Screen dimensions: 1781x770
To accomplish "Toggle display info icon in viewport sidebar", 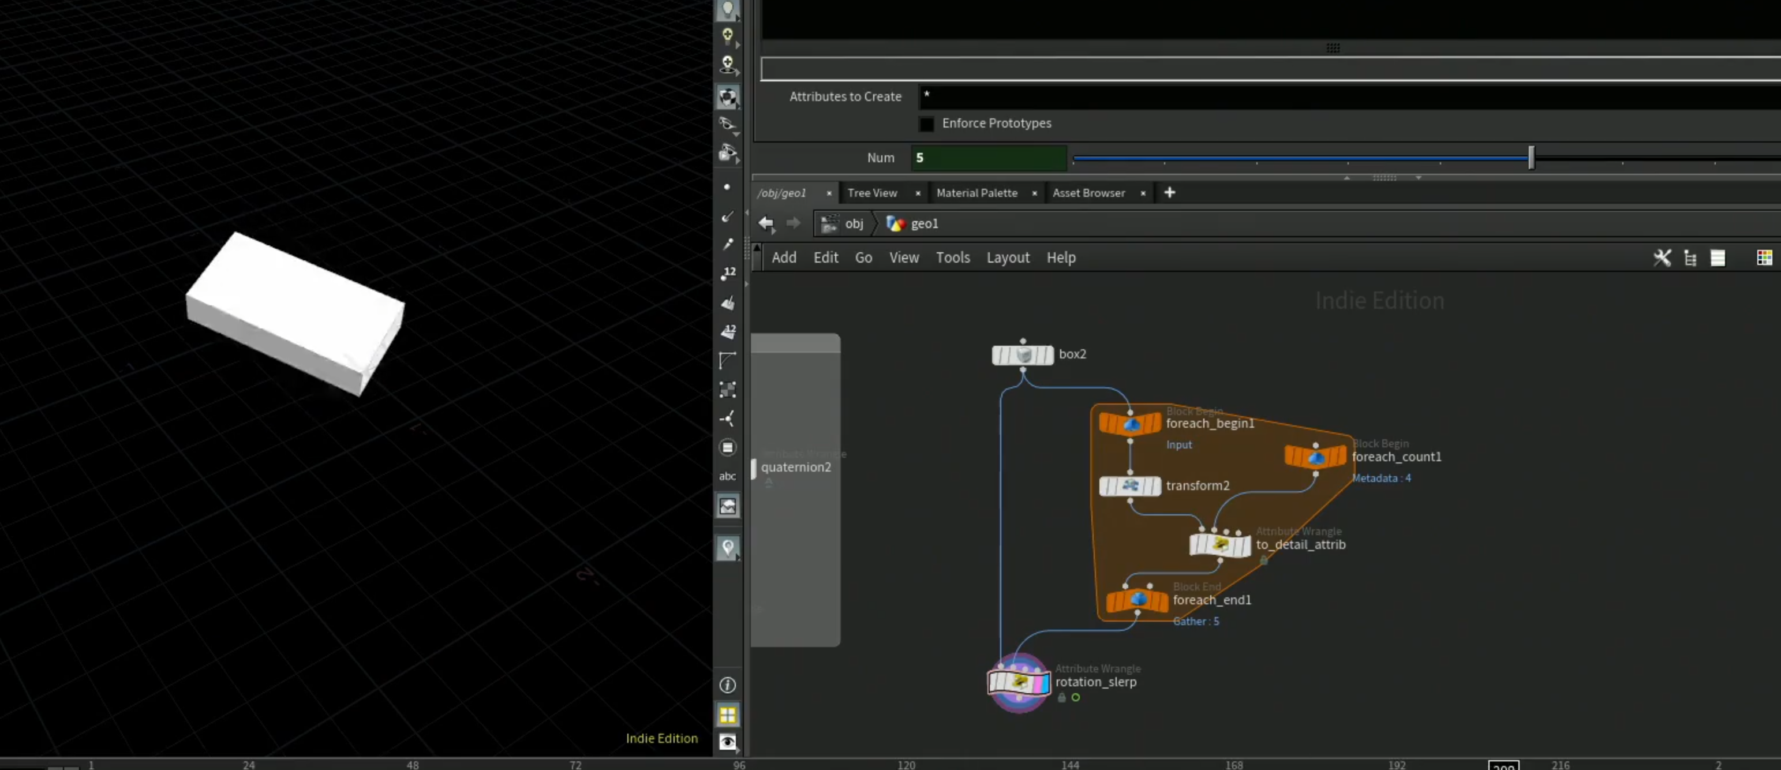I will 727,685.
